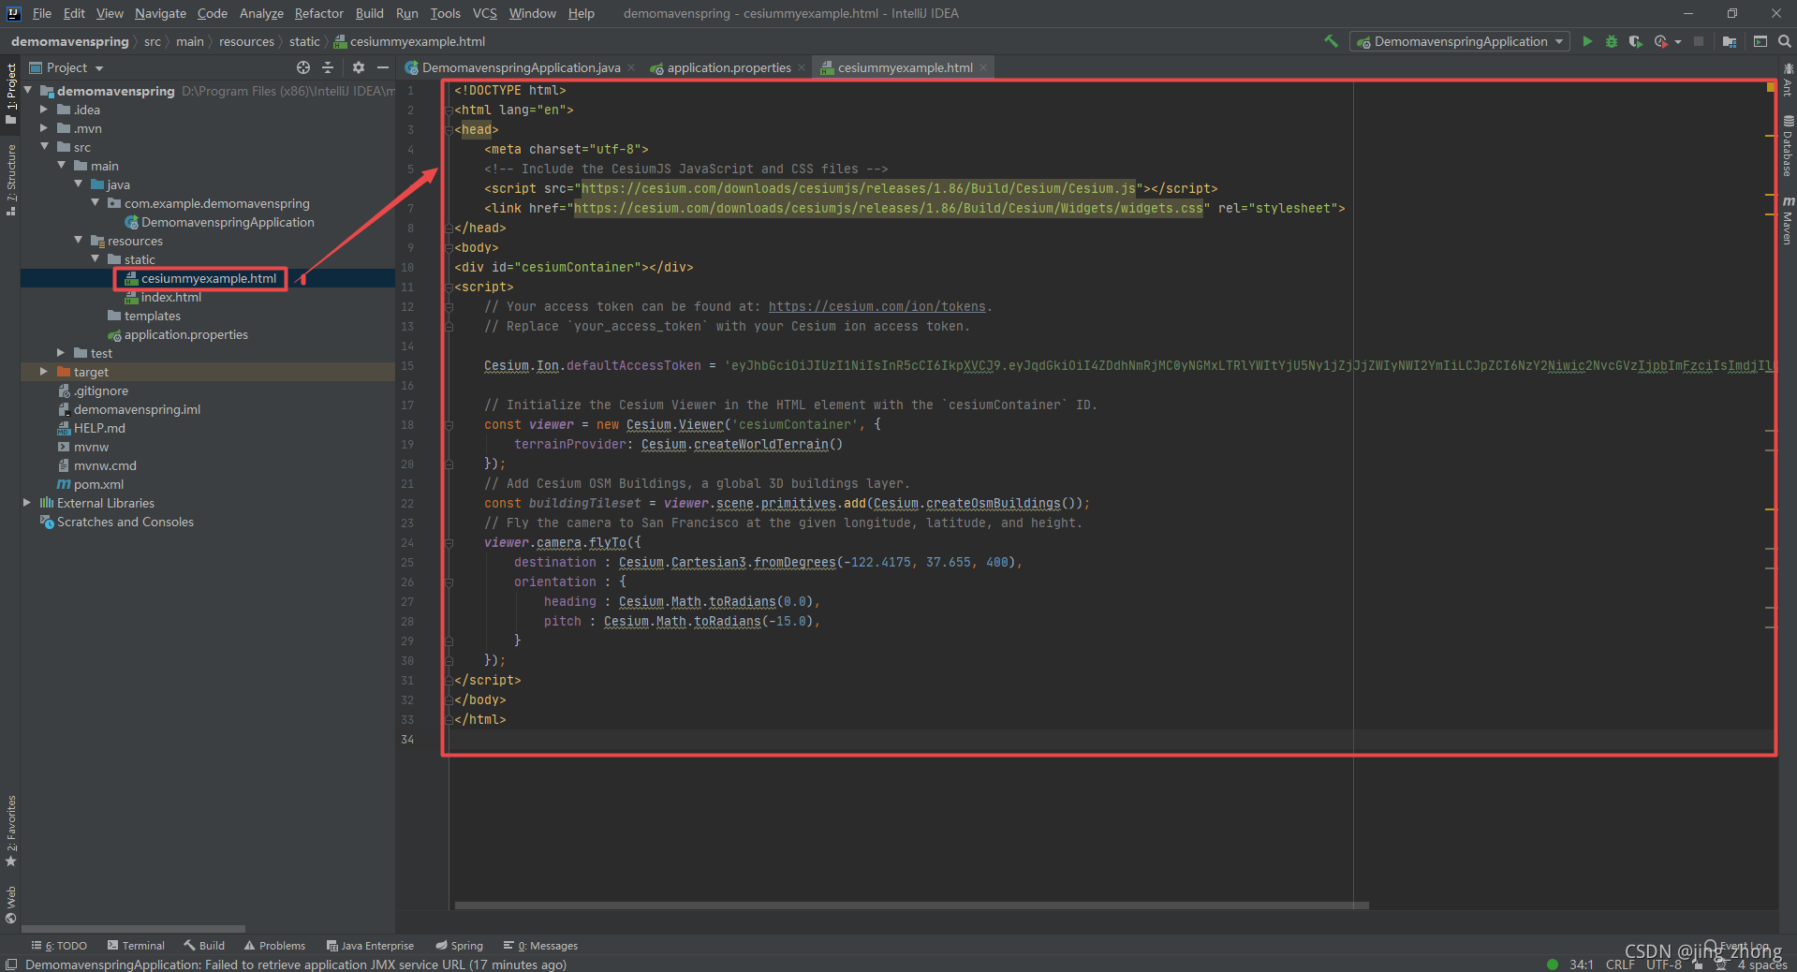Open the 0: Messages tool window
Image resolution: width=1797 pixels, height=972 pixels.
(540, 946)
